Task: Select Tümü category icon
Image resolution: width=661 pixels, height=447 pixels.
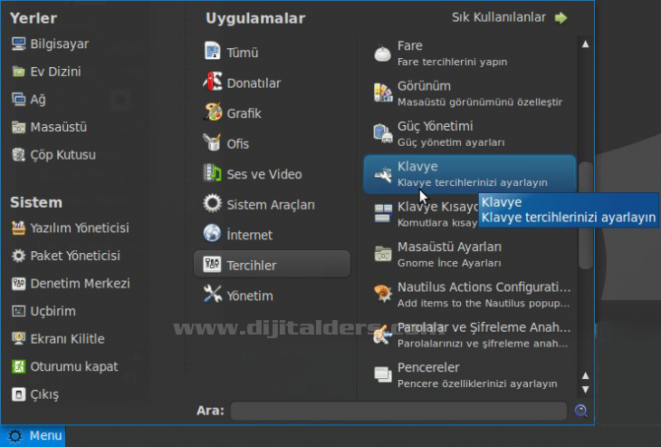Action: (x=212, y=51)
